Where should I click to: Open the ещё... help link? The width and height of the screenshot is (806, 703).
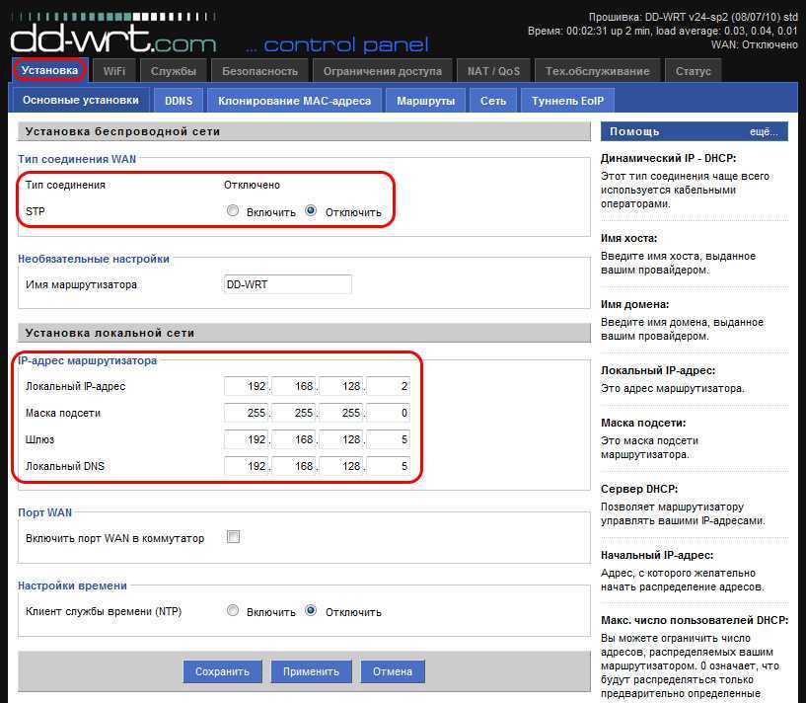click(763, 131)
